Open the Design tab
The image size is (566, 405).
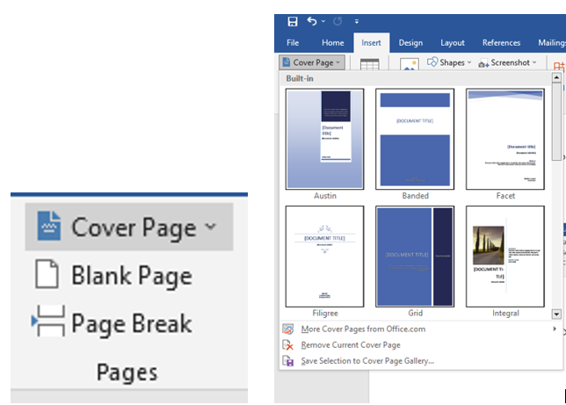[410, 42]
